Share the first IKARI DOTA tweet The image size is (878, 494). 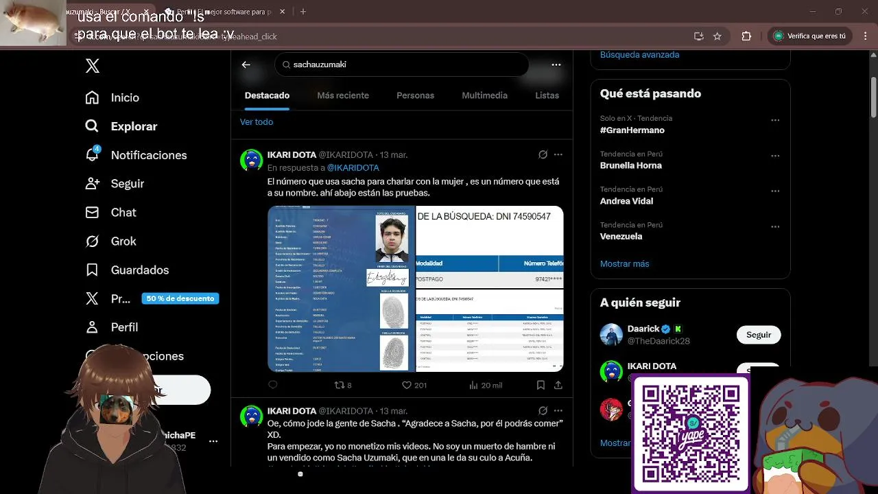pyautogui.click(x=558, y=385)
